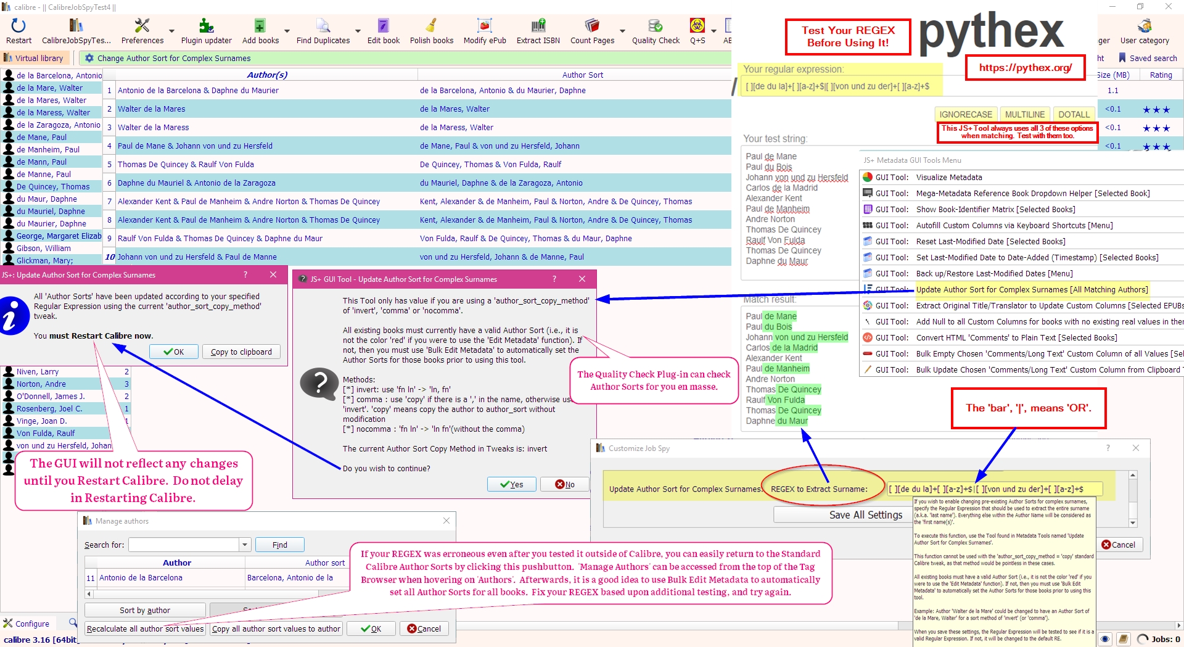Expand the Count Pages dropdown arrow
Viewport: 1184px width, 647px height.
622,31
